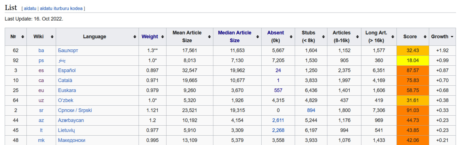Toggle Growth column descending sort arrow

452,37
